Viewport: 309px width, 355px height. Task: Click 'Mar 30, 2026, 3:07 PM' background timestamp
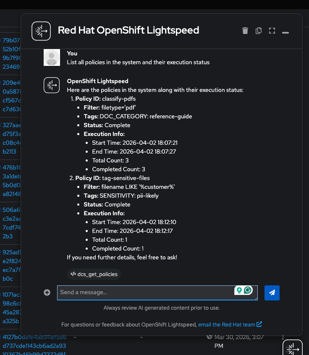pos(239,342)
